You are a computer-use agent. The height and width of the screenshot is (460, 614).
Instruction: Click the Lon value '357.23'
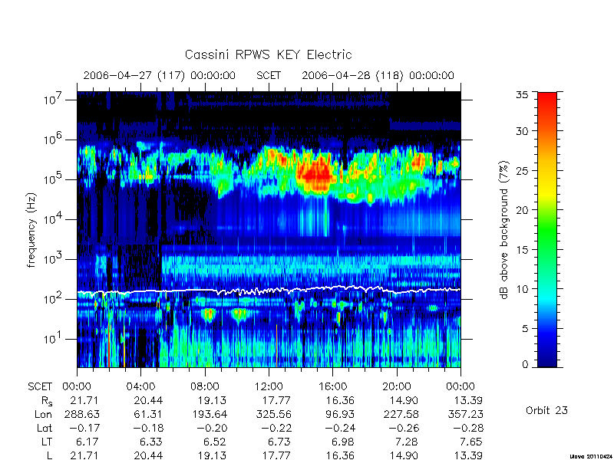pos(466,414)
